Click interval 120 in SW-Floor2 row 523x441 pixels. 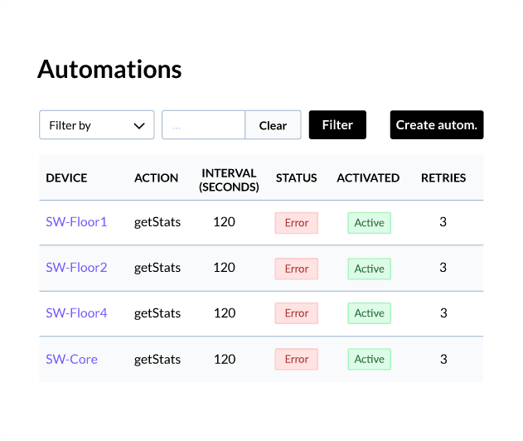225,268
